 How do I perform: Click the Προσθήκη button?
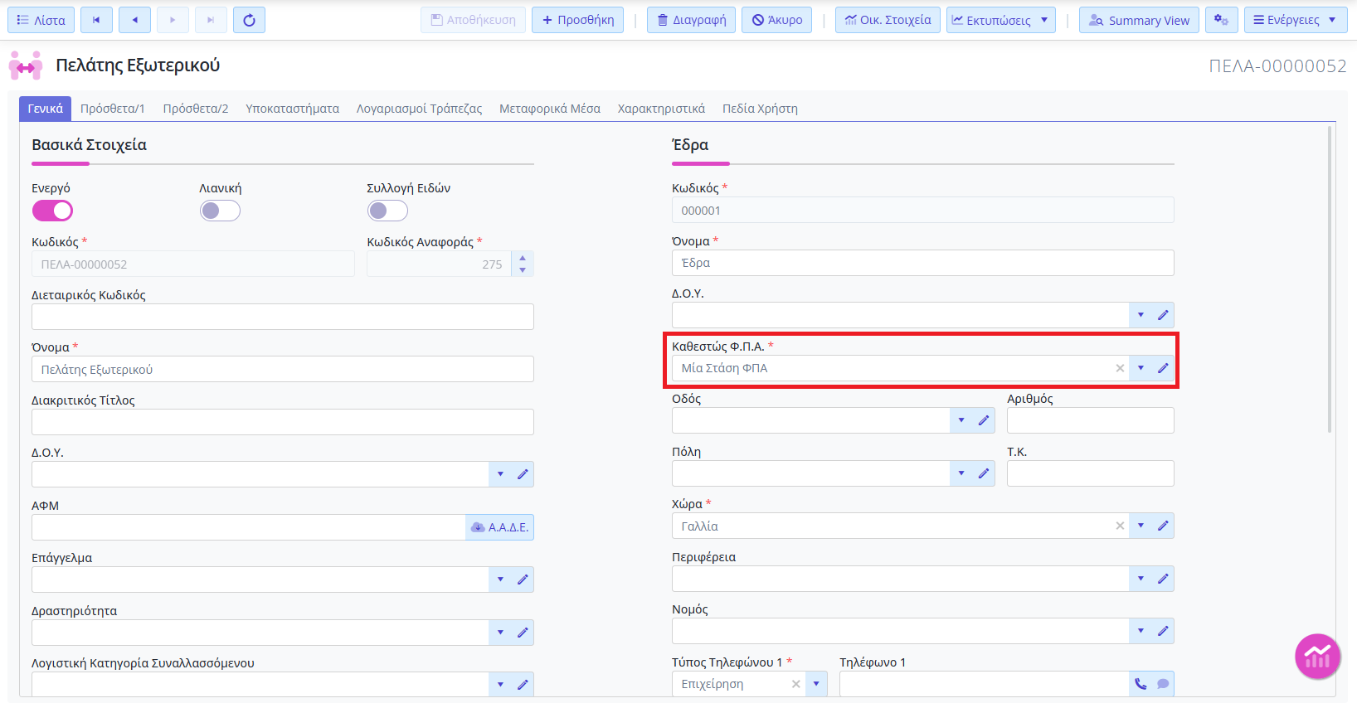[x=578, y=20]
